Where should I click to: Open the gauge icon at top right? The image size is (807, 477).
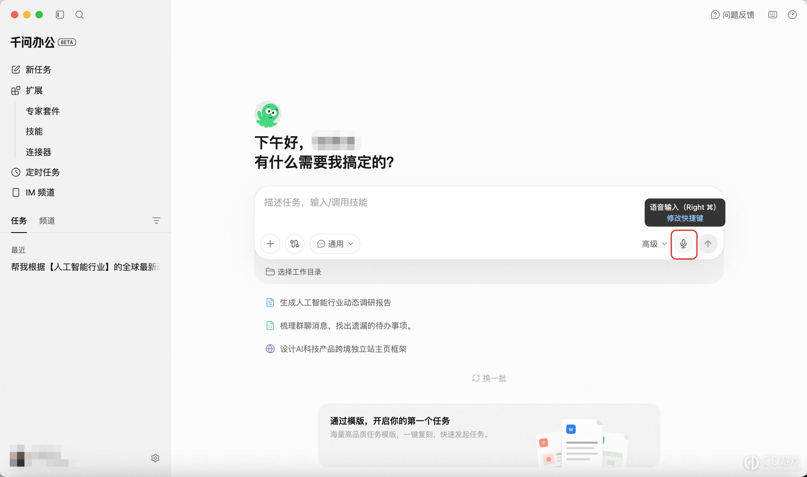792,15
